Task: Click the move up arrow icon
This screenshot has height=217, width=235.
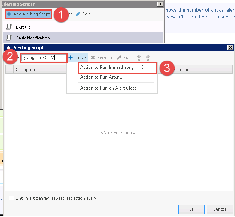Action: (x=139, y=58)
